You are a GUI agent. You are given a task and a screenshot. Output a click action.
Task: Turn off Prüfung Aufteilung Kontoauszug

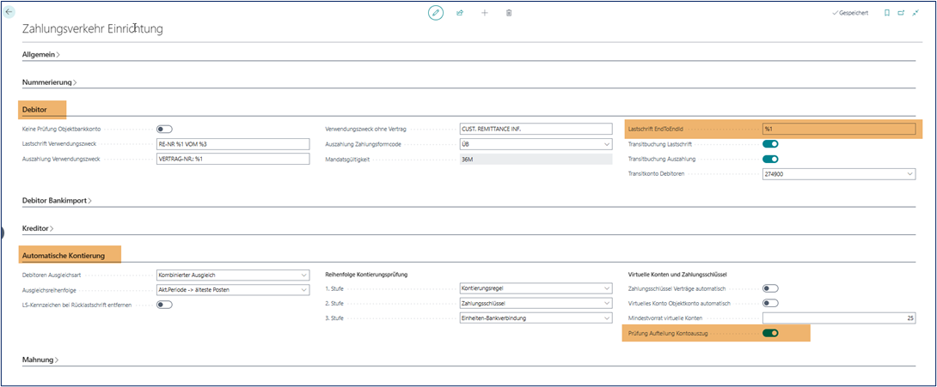[770, 333]
